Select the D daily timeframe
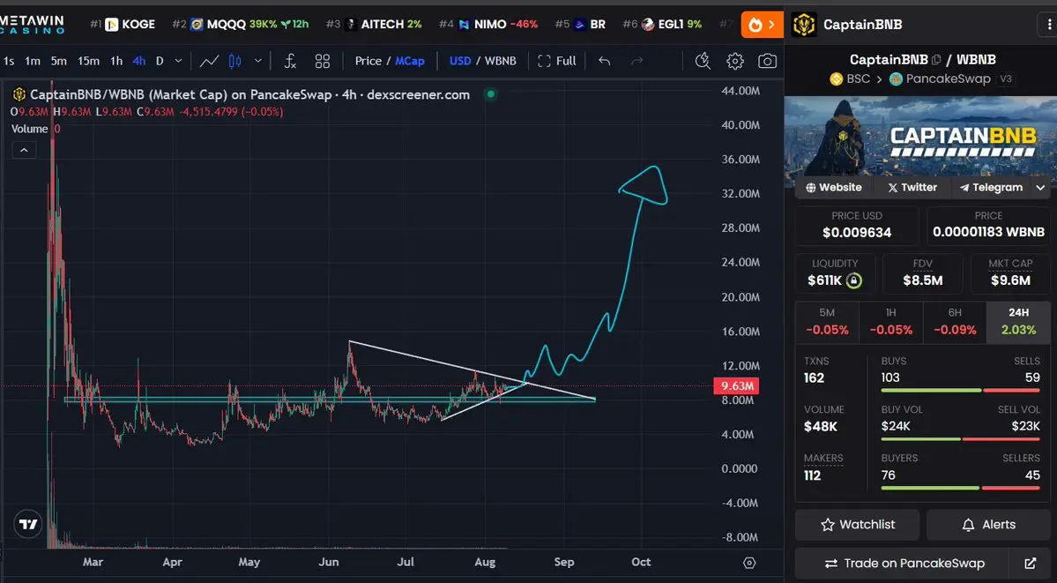 pyautogui.click(x=160, y=61)
